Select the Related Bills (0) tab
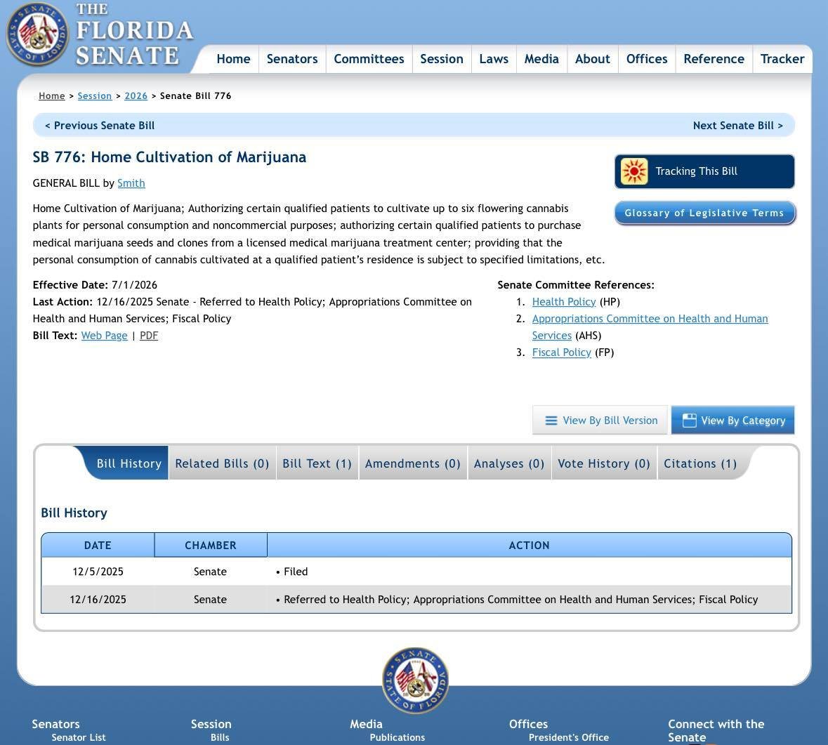The image size is (828, 745). [x=222, y=463]
